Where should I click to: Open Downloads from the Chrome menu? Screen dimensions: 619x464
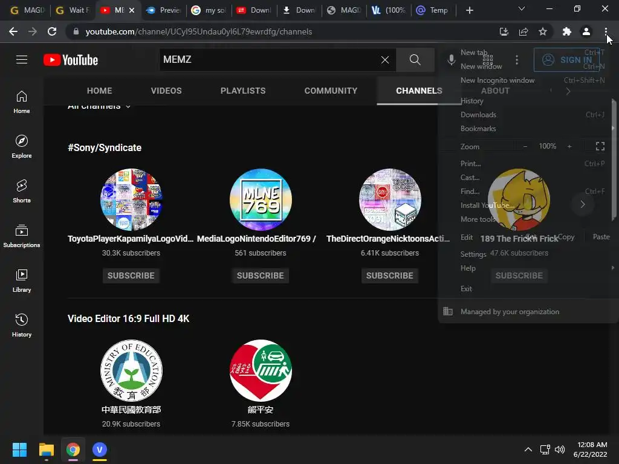478,115
